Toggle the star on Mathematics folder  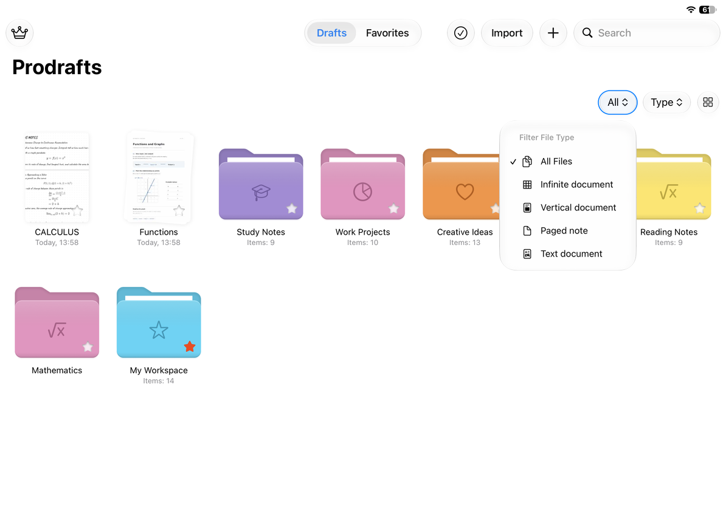coord(88,347)
